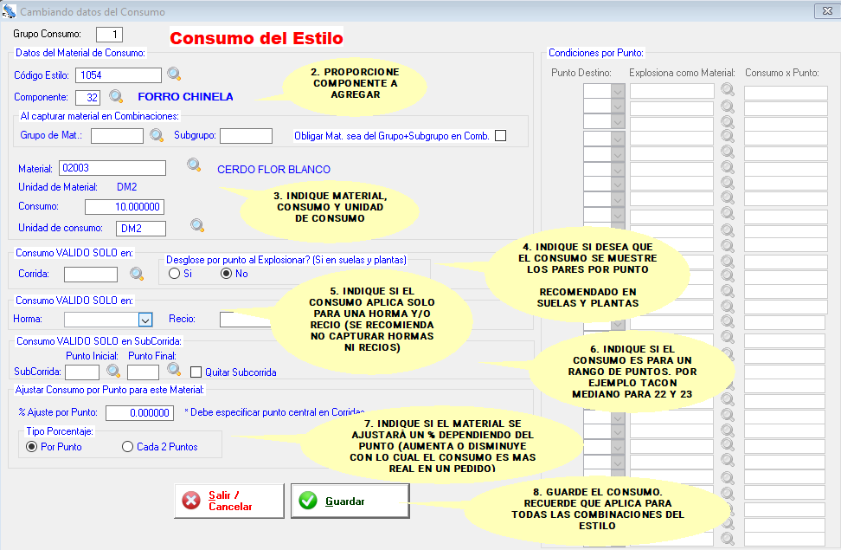Click the Unidad de consumo field

pyautogui.click(x=141, y=229)
